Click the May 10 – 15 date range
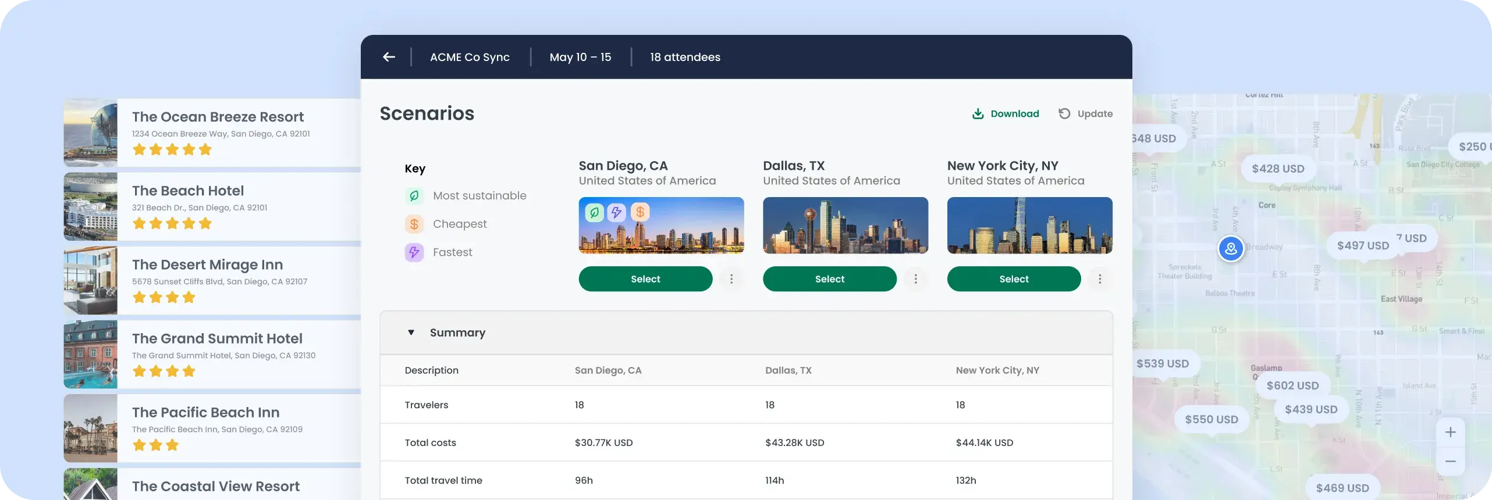The image size is (1492, 500). click(580, 57)
